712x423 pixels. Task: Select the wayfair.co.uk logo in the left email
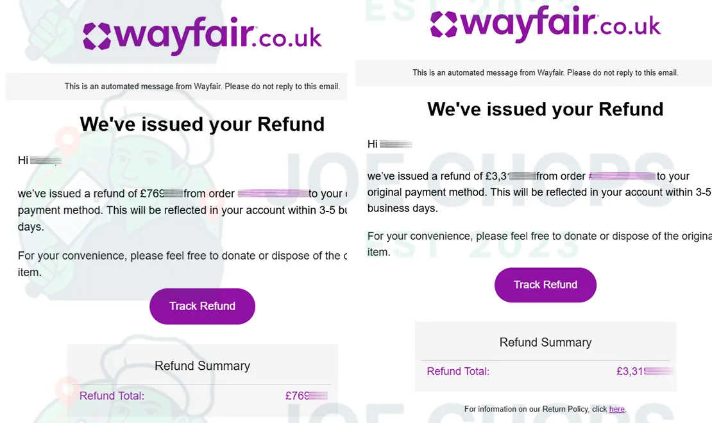coord(202,34)
